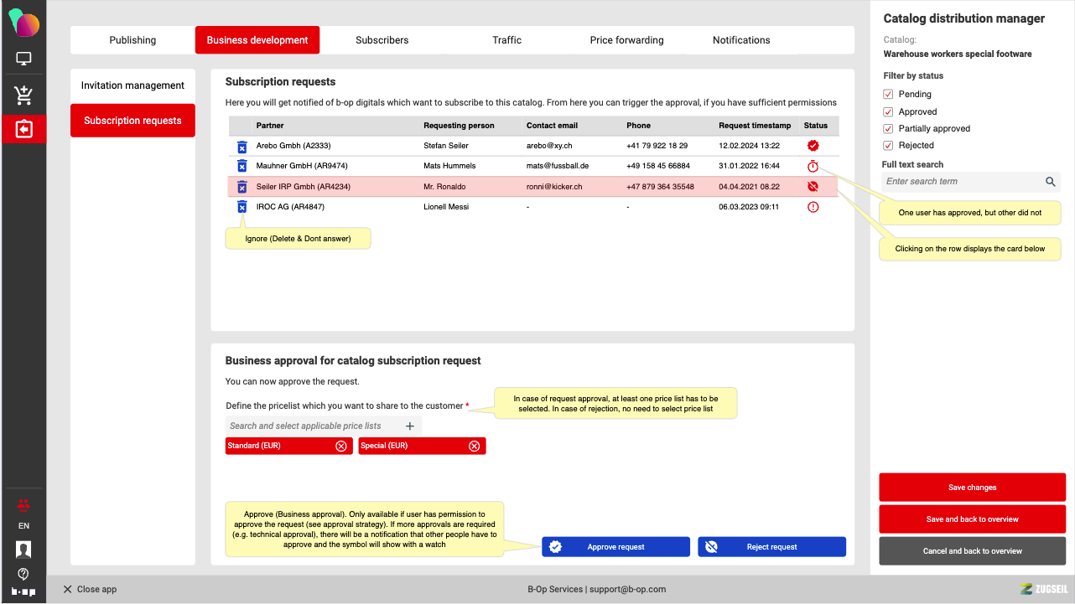Click the plus icon to add price list
Viewport: 1075px width, 604px height.
tap(410, 426)
